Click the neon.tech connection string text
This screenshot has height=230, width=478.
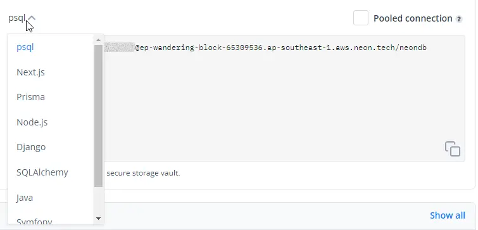click(280, 48)
